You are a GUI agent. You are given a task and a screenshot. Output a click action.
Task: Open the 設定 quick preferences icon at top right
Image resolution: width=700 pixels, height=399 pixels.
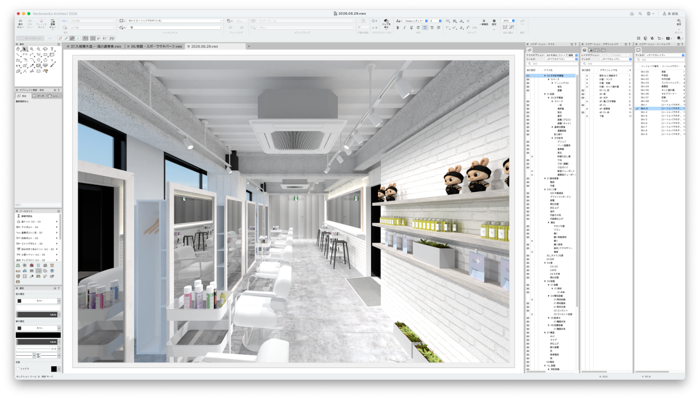[678, 22]
